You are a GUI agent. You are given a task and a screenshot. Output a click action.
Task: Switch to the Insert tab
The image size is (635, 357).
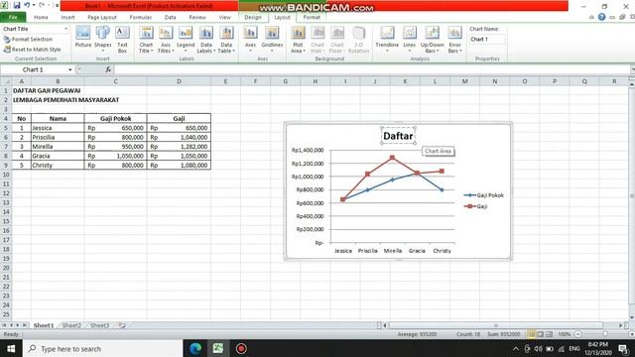click(67, 18)
